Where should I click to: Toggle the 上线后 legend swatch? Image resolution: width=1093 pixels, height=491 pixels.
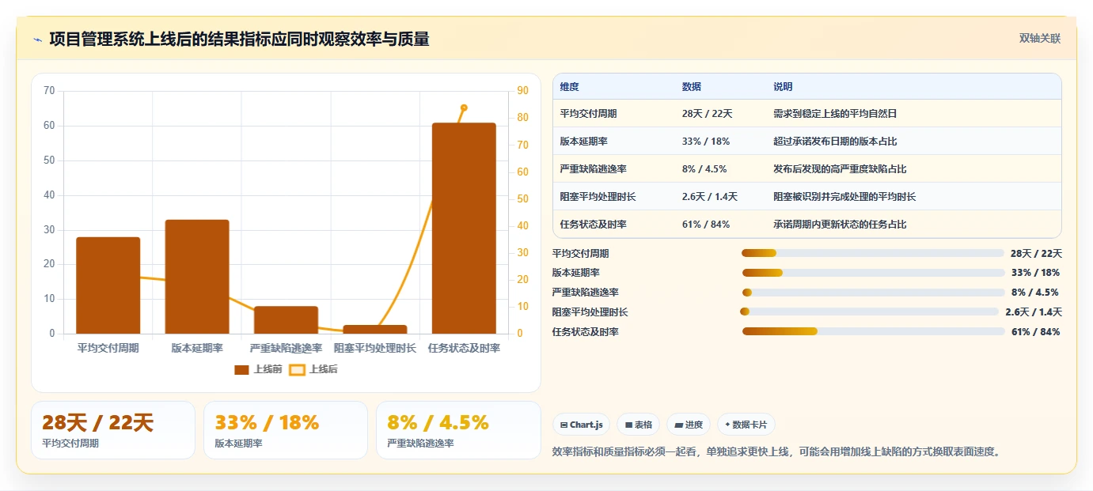coord(297,369)
